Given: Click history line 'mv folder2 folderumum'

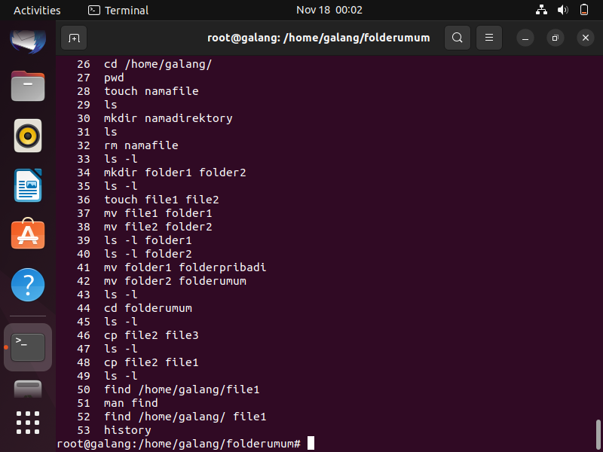Looking at the screenshot, I should pyautogui.click(x=175, y=281).
